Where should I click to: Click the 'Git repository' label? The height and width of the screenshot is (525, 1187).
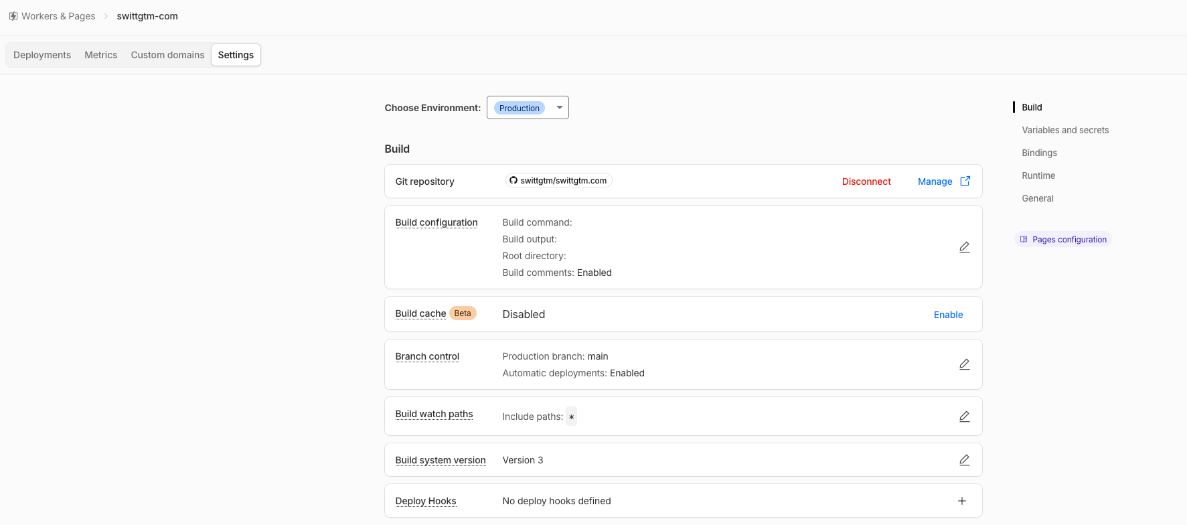click(x=424, y=181)
